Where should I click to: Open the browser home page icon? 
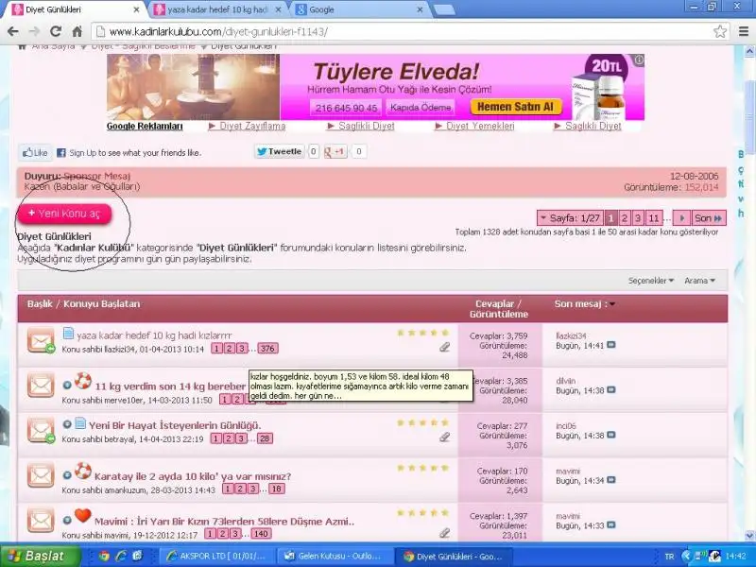click(77, 32)
